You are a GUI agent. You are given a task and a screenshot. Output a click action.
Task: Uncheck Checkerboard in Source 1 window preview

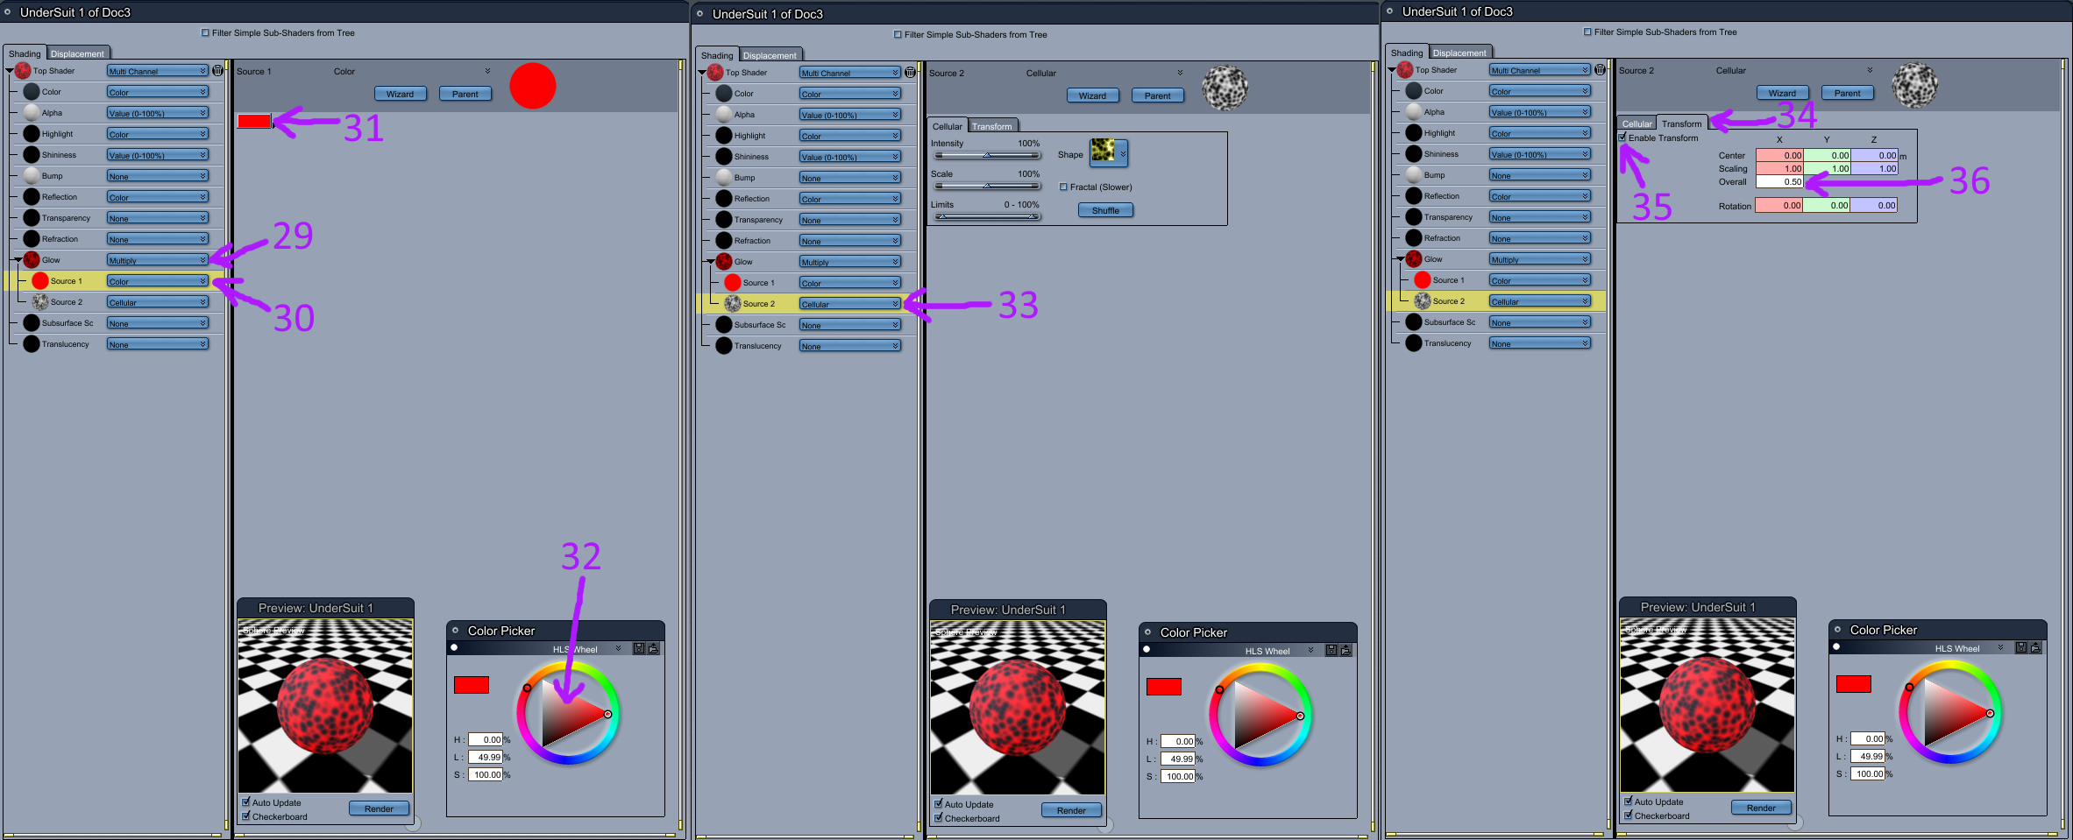coord(246,816)
